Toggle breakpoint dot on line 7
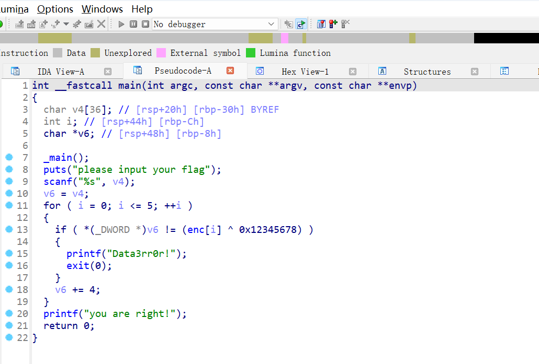This screenshot has height=364, width=539. [x=9, y=157]
